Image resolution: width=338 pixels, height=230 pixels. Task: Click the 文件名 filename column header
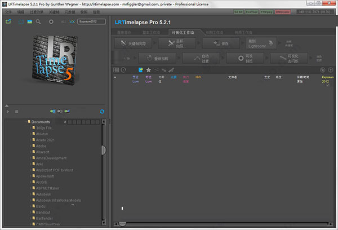click(232, 77)
